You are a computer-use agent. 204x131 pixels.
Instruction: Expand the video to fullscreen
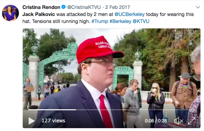192,121
